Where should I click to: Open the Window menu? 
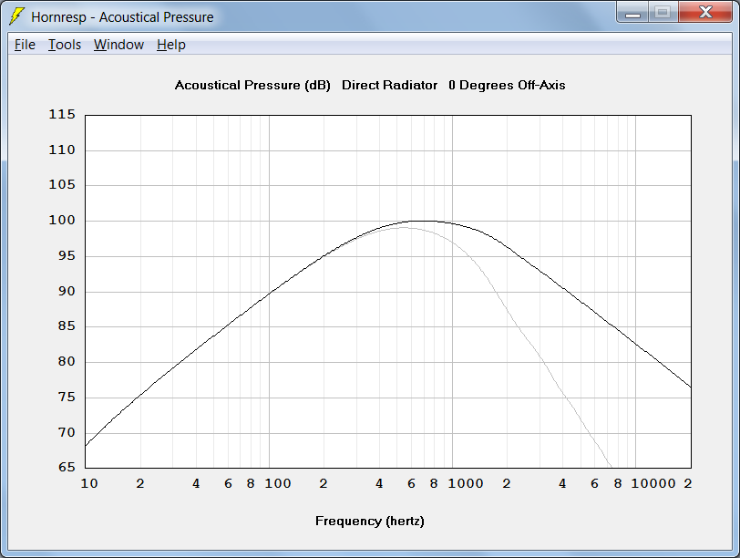pyautogui.click(x=118, y=45)
